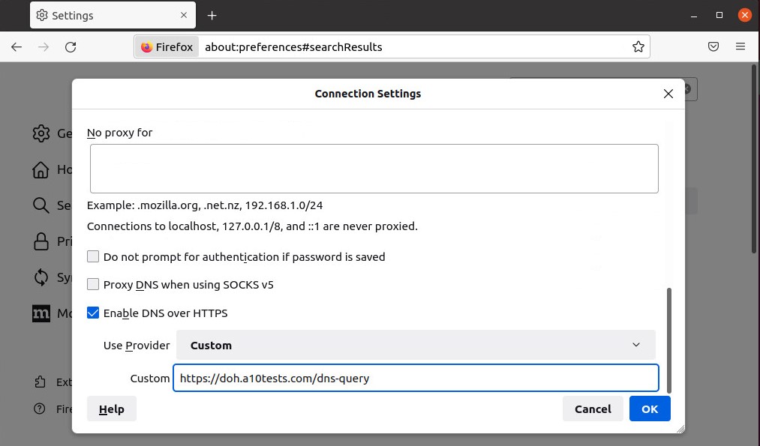Clear the settings search field
Screen dimensions: 760x446
coord(687,89)
